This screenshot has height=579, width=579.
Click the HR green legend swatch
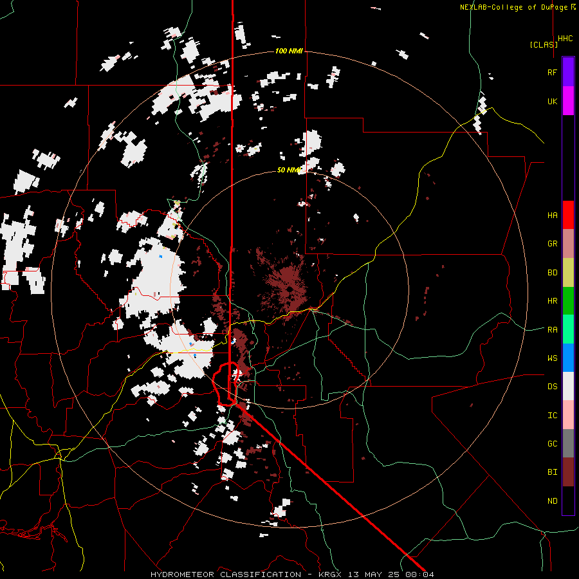pyautogui.click(x=568, y=301)
